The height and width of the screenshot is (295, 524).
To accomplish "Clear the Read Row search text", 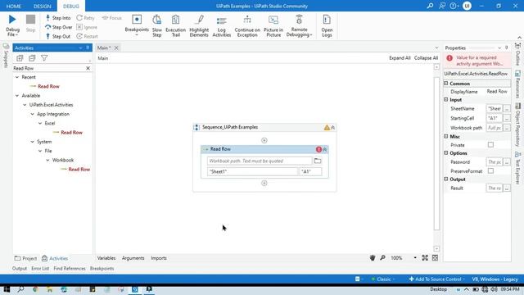I will (88, 68).
